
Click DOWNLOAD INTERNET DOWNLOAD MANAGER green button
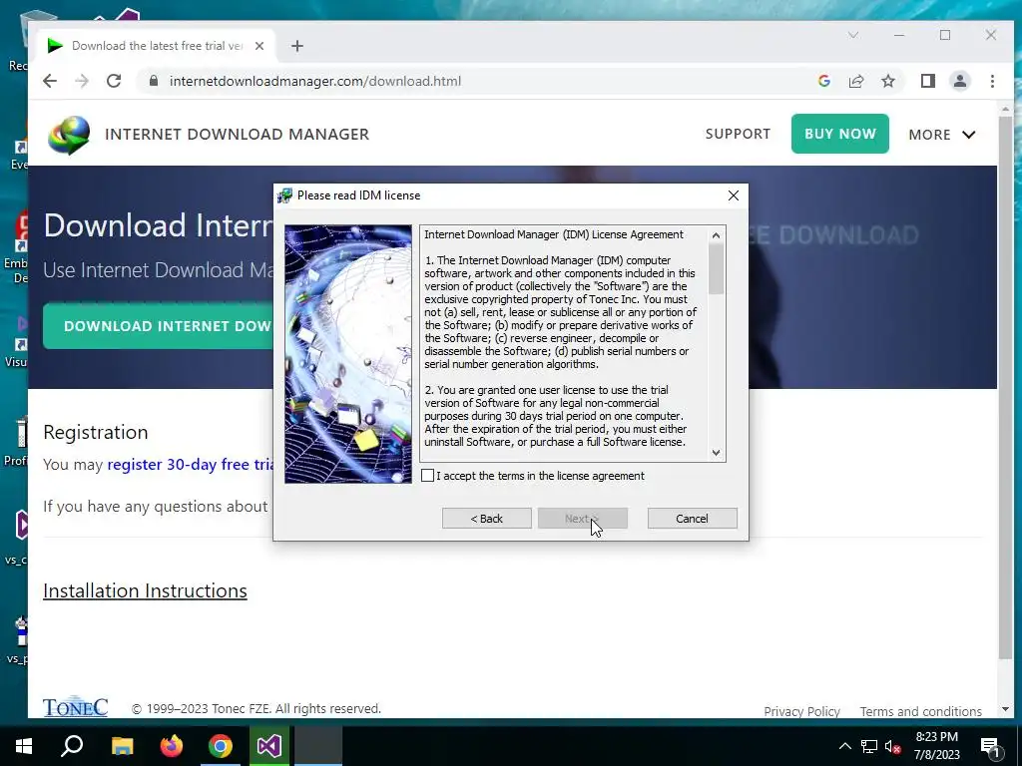pos(159,326)
